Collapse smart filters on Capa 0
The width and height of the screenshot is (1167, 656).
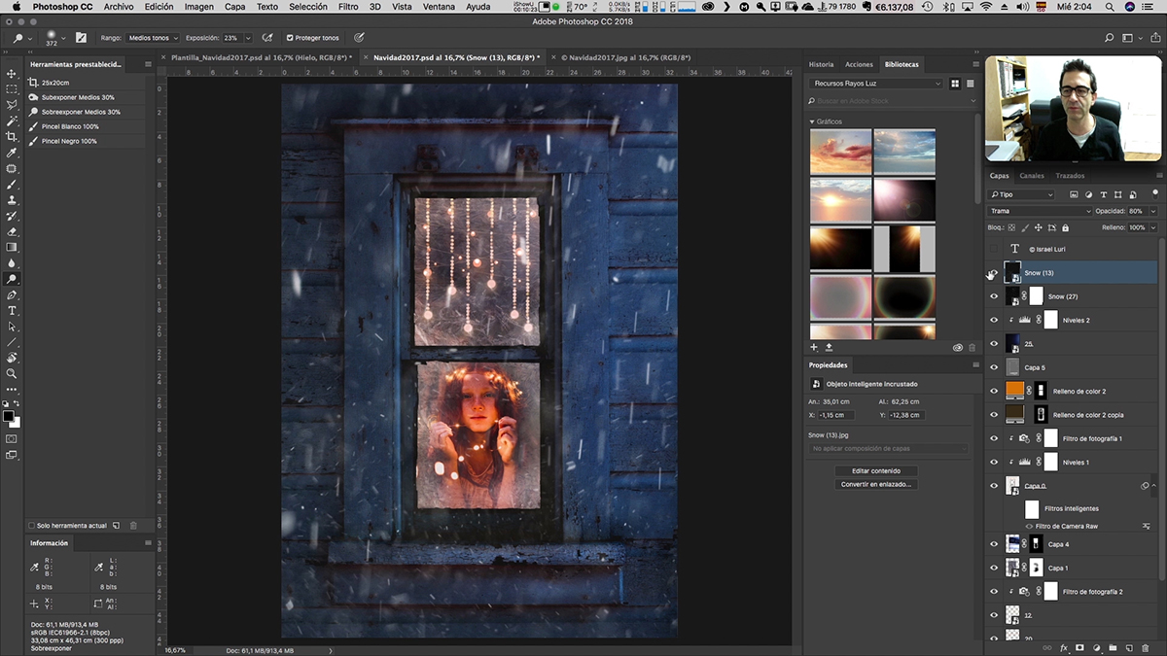[x=1155, y=485]
